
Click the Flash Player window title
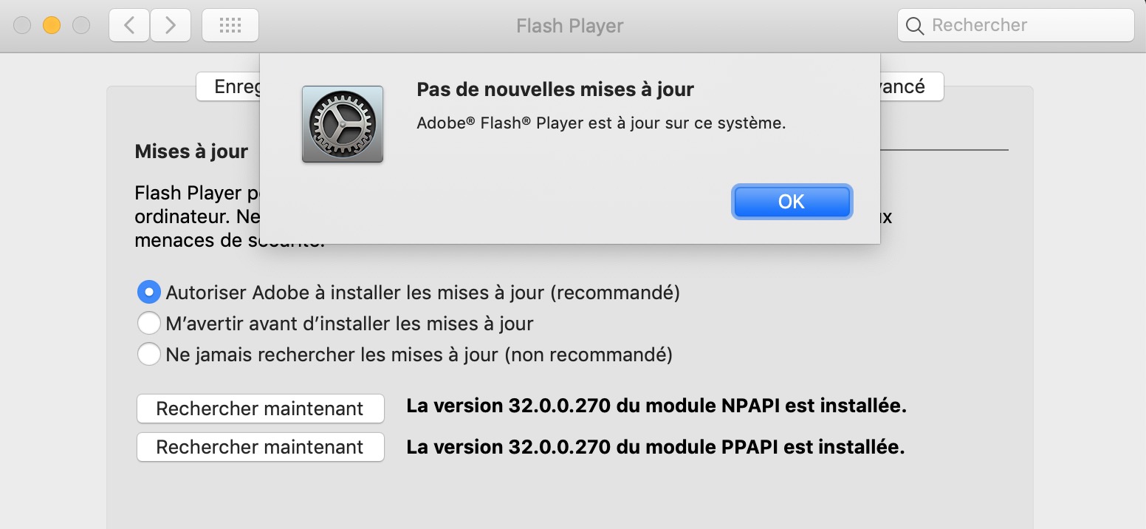570,26
